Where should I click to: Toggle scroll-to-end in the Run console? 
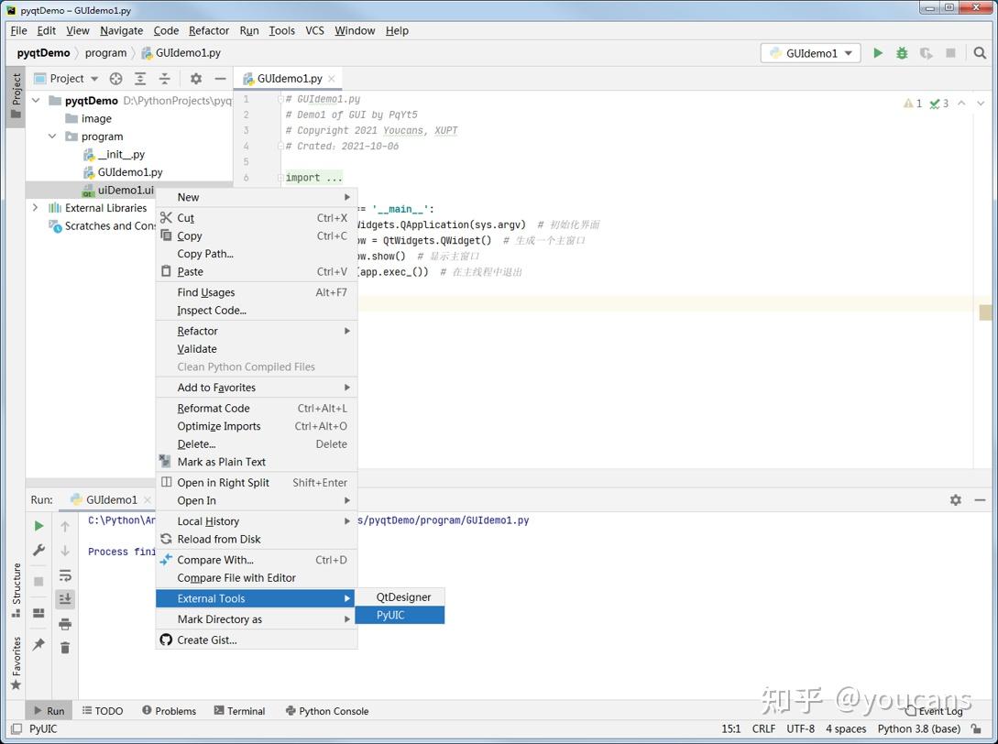65,599
